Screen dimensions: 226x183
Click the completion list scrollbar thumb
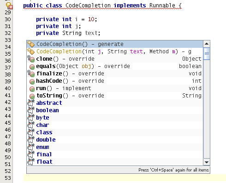pyautogui.click(x=207, y=53)
